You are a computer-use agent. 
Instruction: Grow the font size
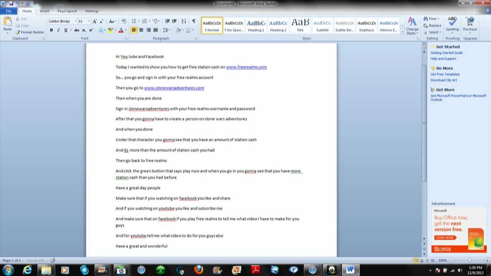[95, 21]
